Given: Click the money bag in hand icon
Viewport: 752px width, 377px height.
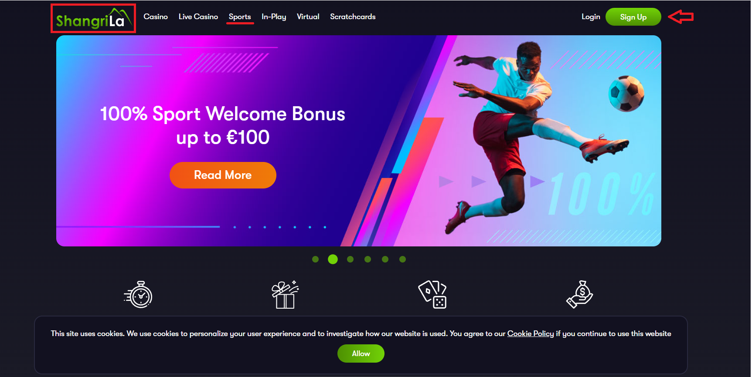Looking at the screenshot, I should (x=580, y=295).
